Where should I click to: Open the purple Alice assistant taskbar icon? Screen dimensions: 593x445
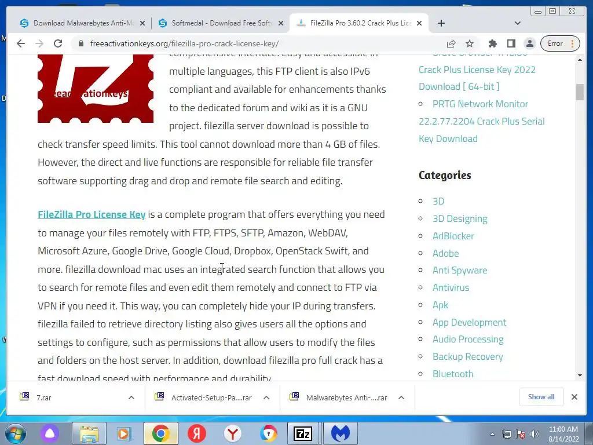(50, 433)
